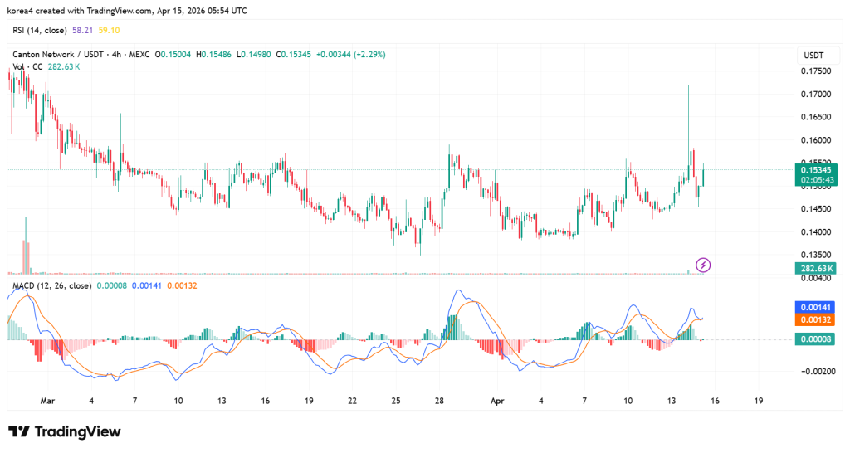
Task: Click the volume value 282.63 K legend
Action: pos(64,66)
